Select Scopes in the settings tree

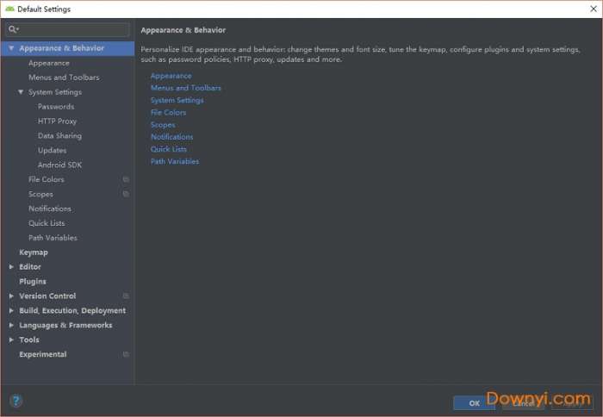pos(40,194)
